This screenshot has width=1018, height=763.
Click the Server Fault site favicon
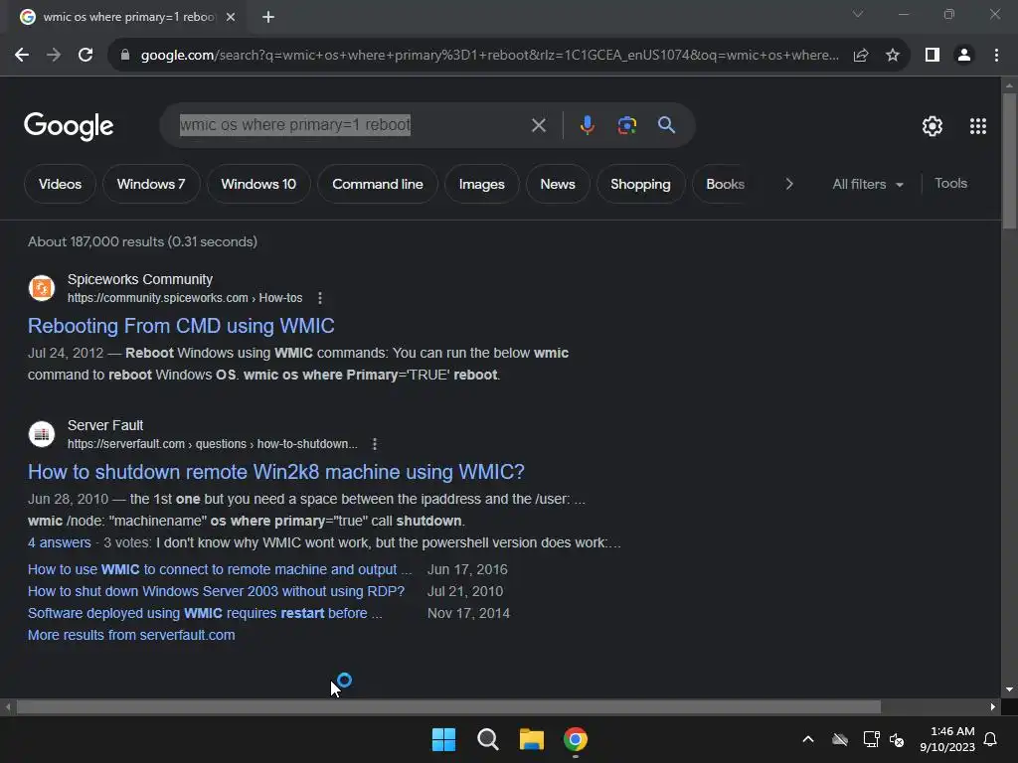42,434
